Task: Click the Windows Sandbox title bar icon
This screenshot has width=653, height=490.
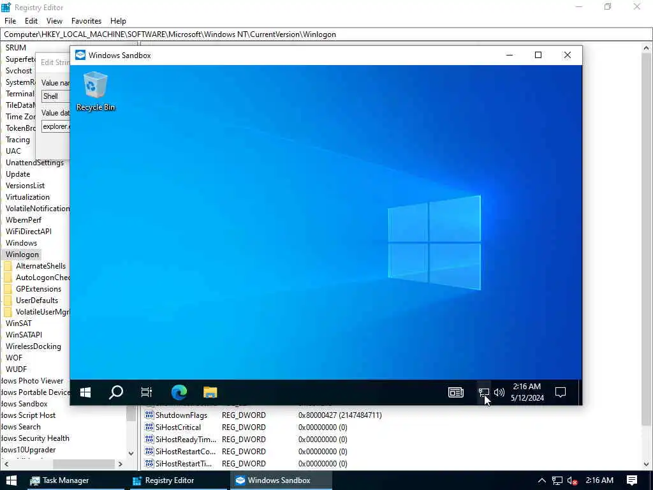Action: 80,55
